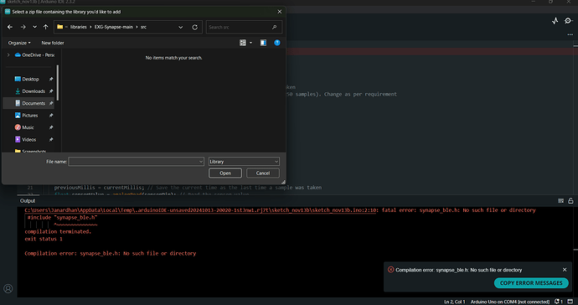
Task: Open the Serial Plotter icon
Action: pyautogui.click(x=555, y=21)
